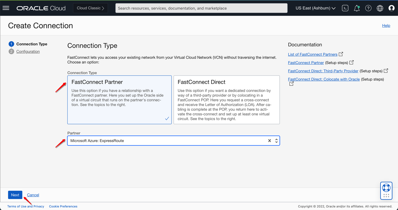This screenshot has width=398, height=210.
Task: Open the US East (Ashburn) region selector
Action: [315, 8]
